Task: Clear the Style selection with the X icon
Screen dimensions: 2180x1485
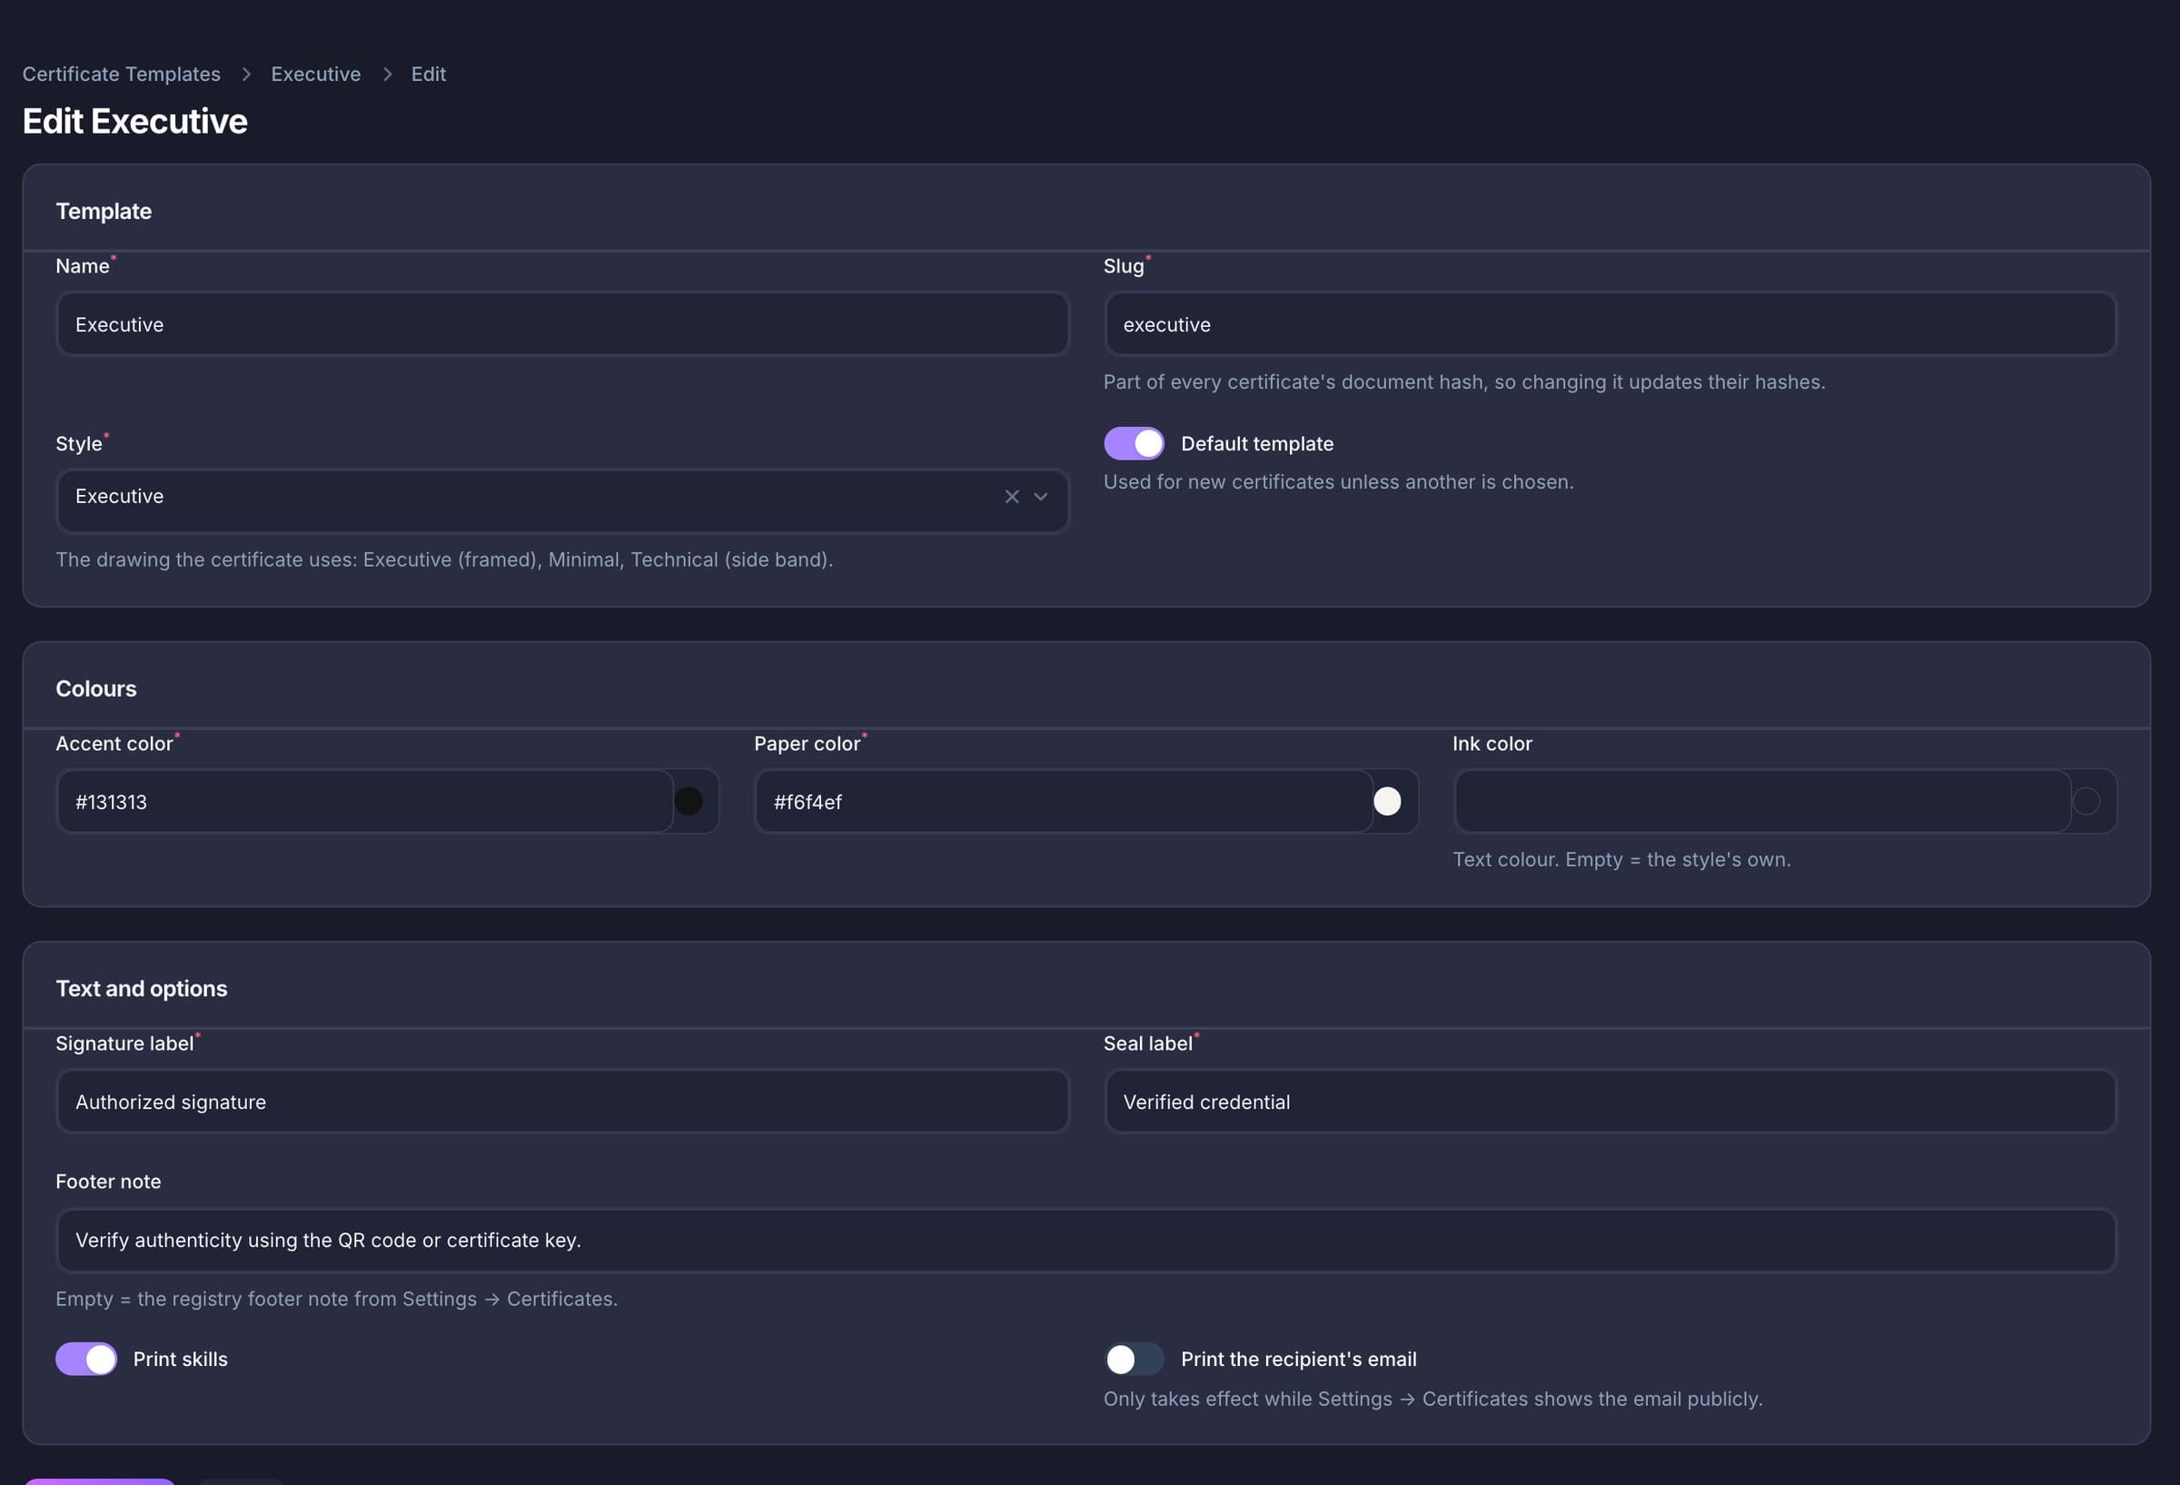Action: click(x=1011, y=497)
